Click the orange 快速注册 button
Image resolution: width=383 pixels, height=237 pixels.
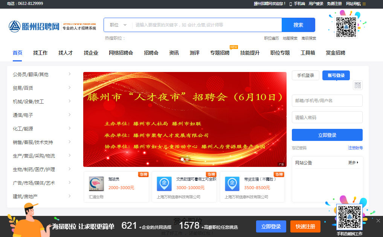[305, 226]
